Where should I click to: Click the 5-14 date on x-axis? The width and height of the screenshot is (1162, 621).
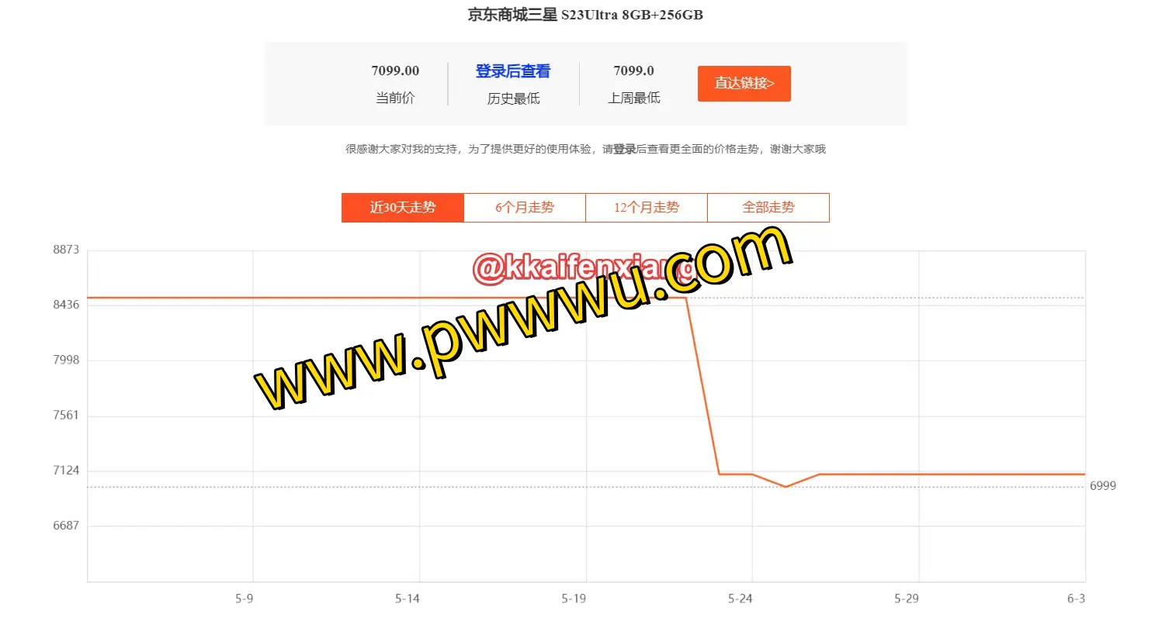pos(408,599)
